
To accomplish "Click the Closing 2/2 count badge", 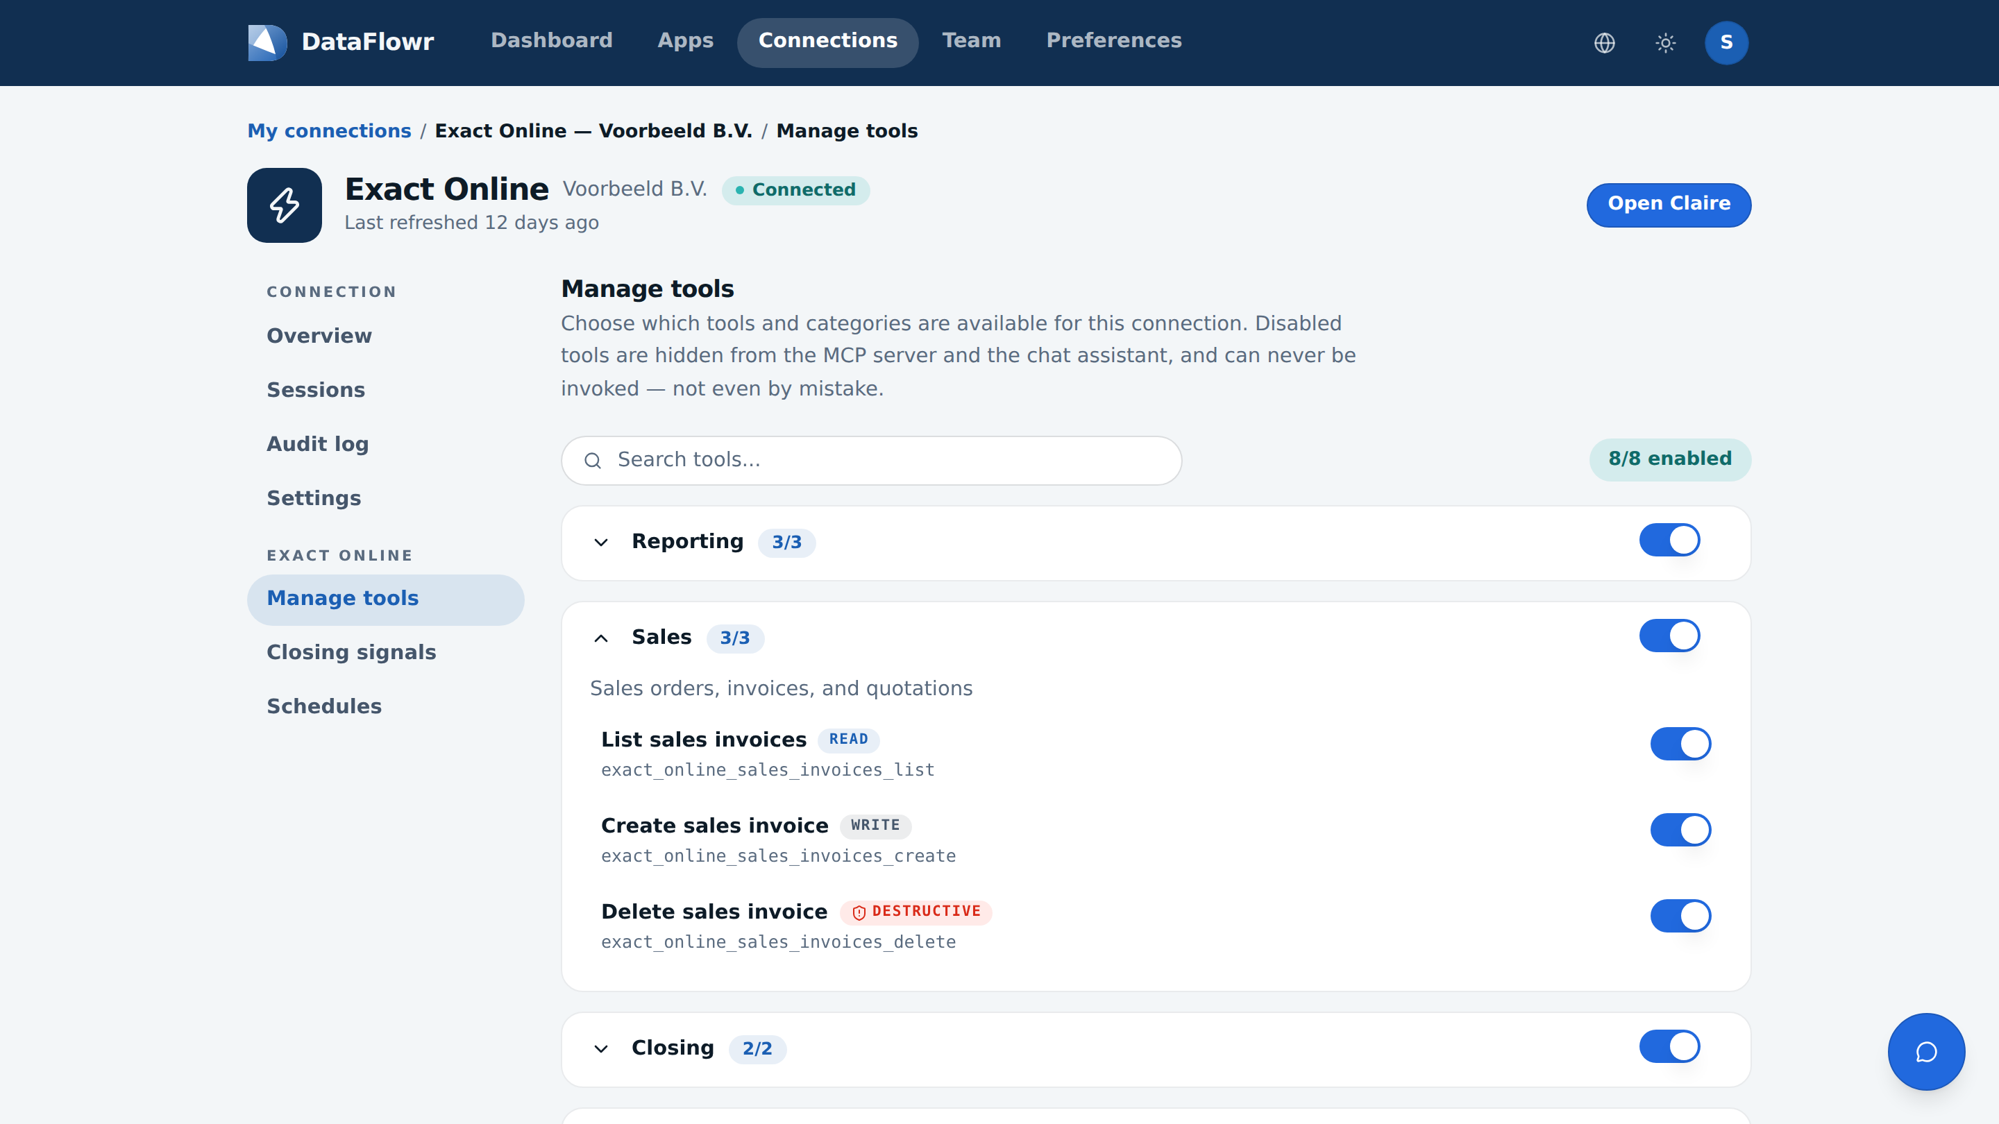I will pos(757,1049).
